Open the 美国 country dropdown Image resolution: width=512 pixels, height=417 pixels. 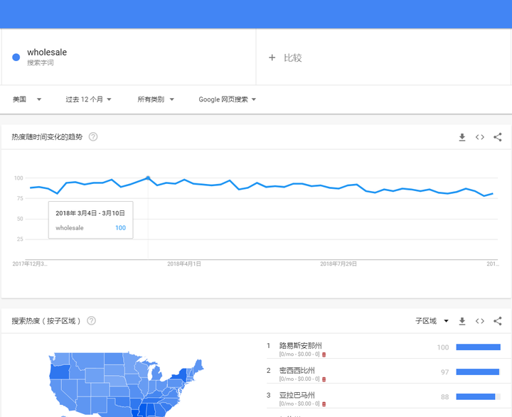coord(27,99)
